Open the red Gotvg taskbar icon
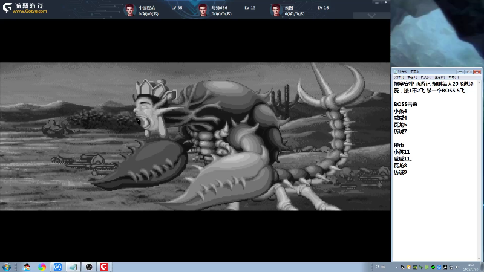Image resolution: width=484 pixels, height=272 pixels. [x=103, y=267]
